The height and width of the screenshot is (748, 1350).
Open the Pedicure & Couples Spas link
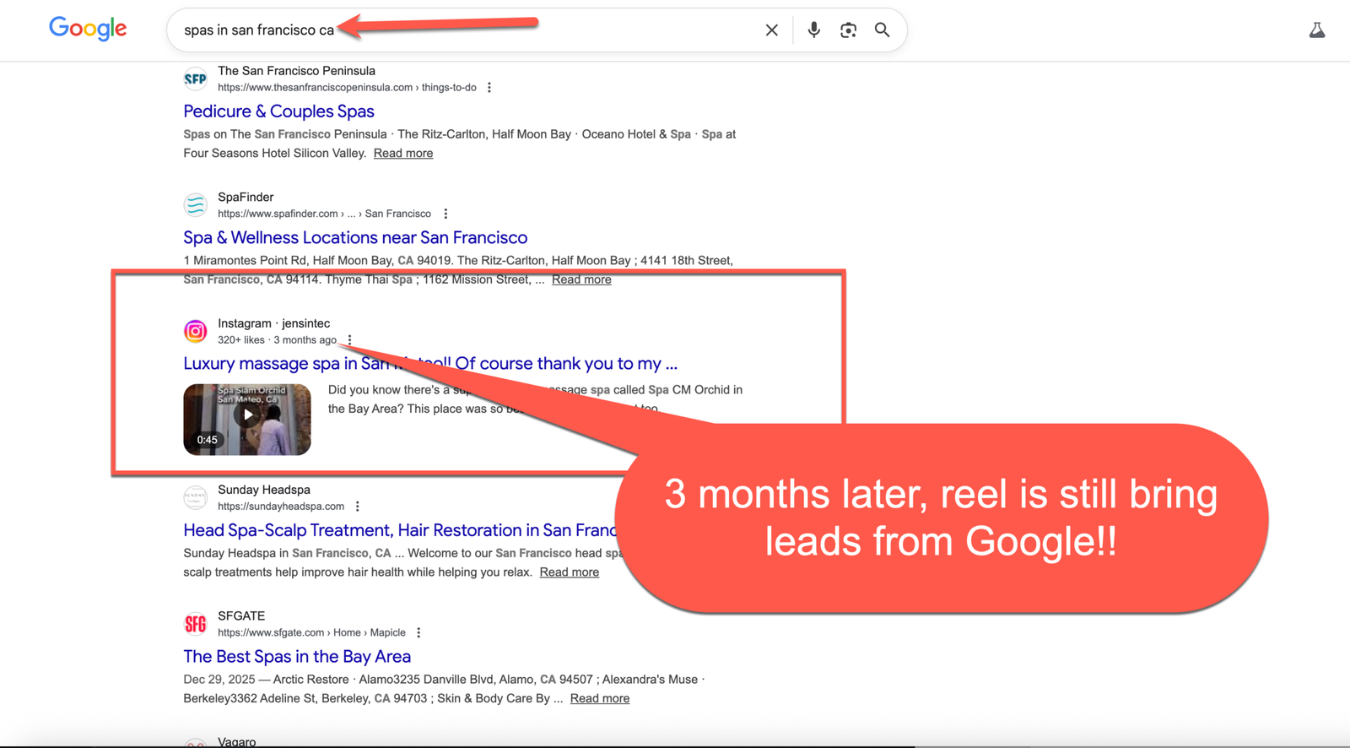(278, 111)
